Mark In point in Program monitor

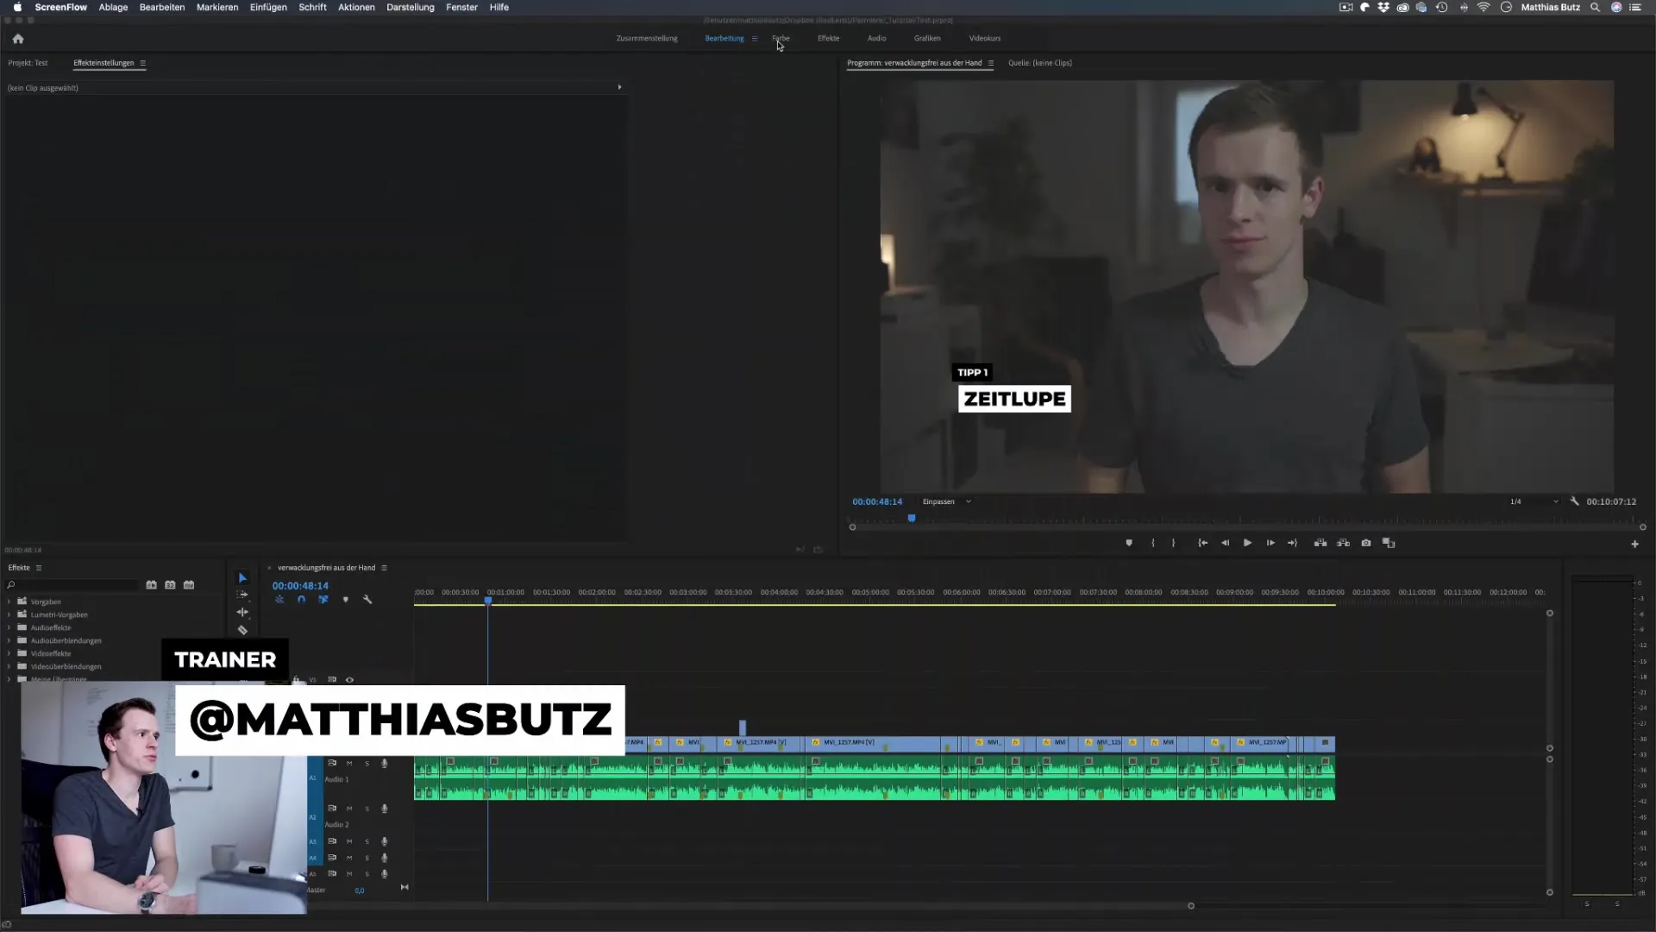coord(1153,543)
